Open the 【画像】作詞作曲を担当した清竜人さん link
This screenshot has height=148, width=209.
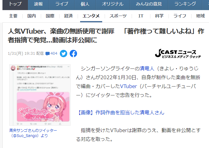(120, 113)
